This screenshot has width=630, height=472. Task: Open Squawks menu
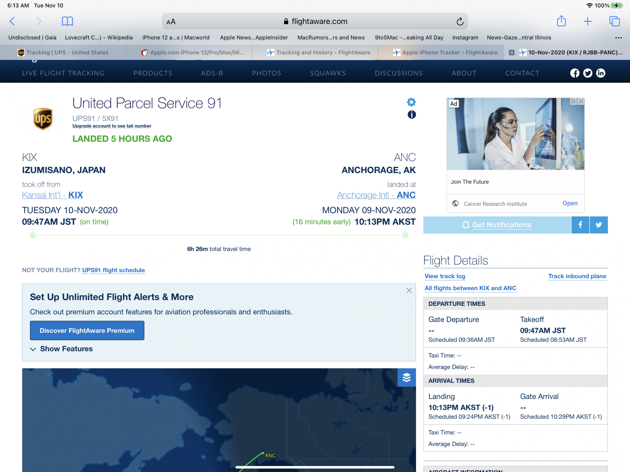point(328,73)
